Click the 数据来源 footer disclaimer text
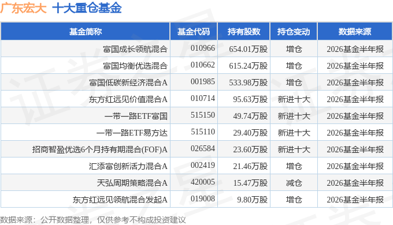The width and height of the screenshot is (393, 225). pyautogui.click(x=93, y=220)
